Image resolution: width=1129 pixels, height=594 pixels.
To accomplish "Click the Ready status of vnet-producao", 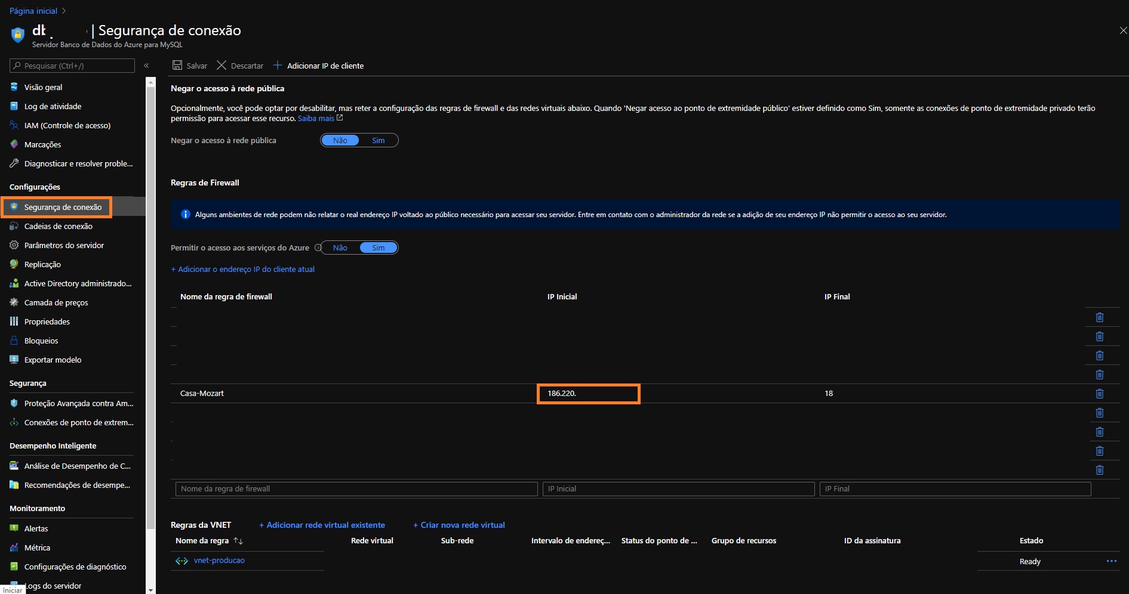I will coord(1030,562).
